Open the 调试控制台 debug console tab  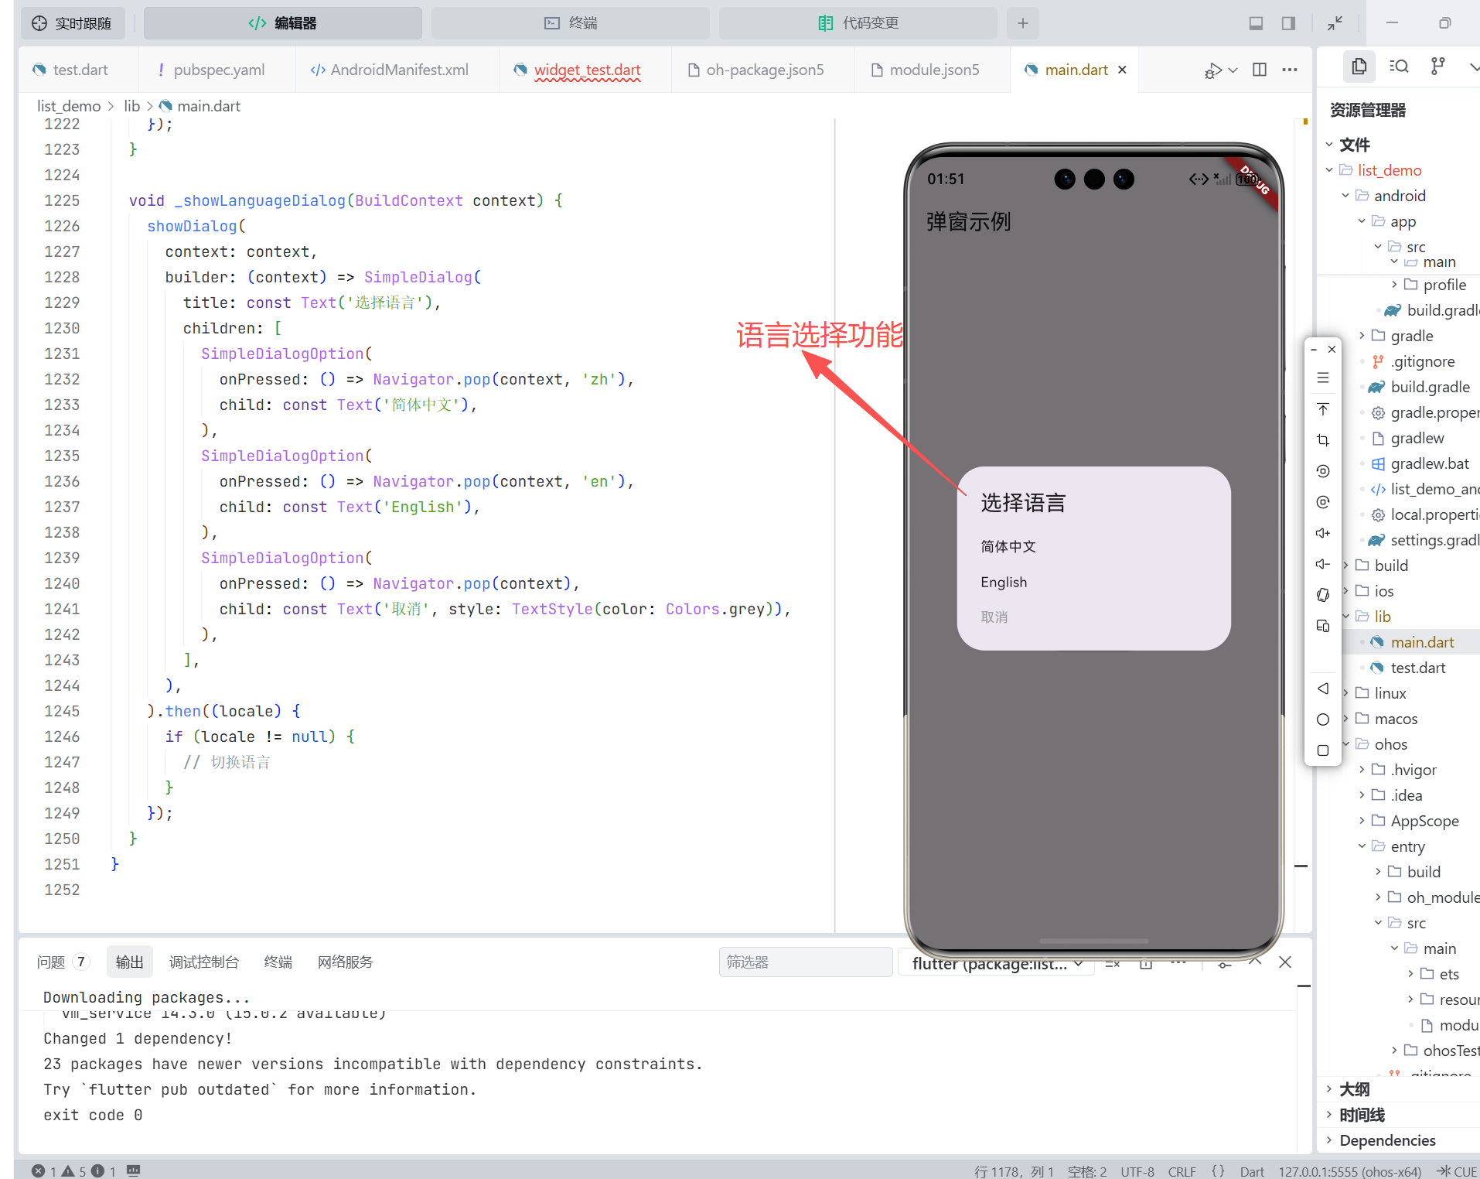tap(204, 962)
